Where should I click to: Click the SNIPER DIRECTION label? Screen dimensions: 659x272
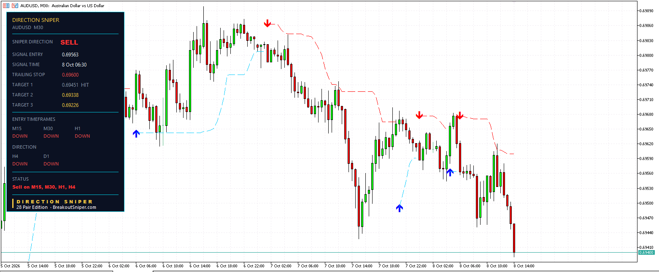pos(32,42)
